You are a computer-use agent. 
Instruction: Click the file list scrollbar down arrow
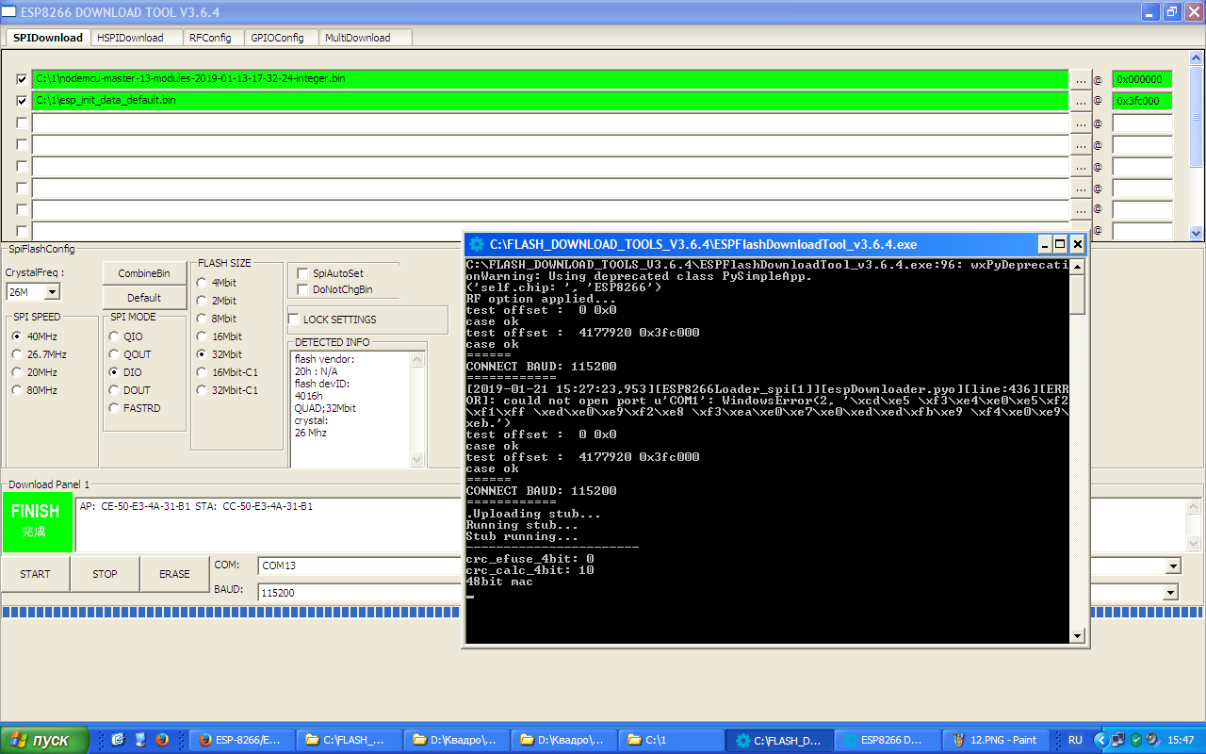point(1197,232)
